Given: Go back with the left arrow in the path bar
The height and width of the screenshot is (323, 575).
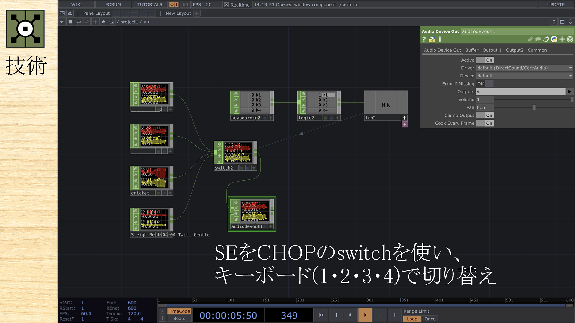Looking at the screenshot, I should tap(78, 22).
